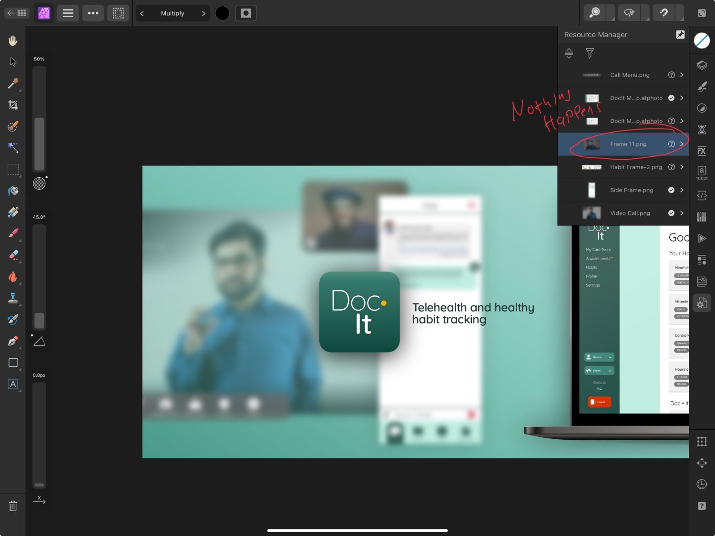Select the Inpainting Brush tool
The height and width of the screenshot is (536, 715).
(13, 320)
